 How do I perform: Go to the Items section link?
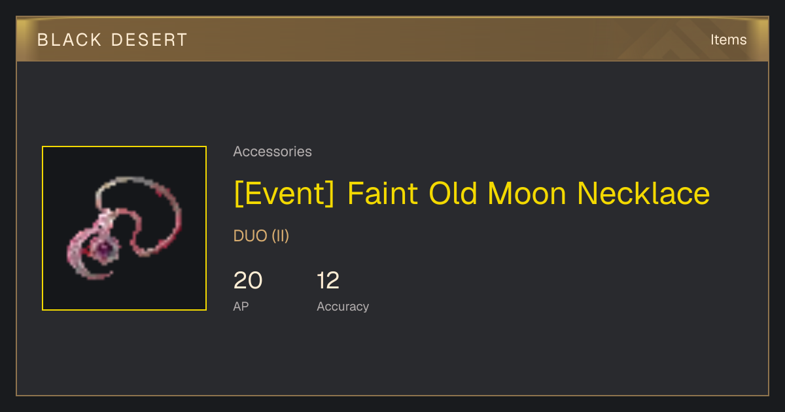pyautogui.click(x=728, y=40)
